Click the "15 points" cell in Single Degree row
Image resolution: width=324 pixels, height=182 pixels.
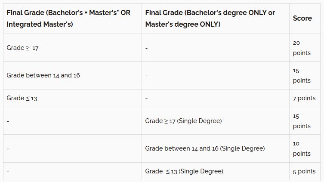click(302, 121)
